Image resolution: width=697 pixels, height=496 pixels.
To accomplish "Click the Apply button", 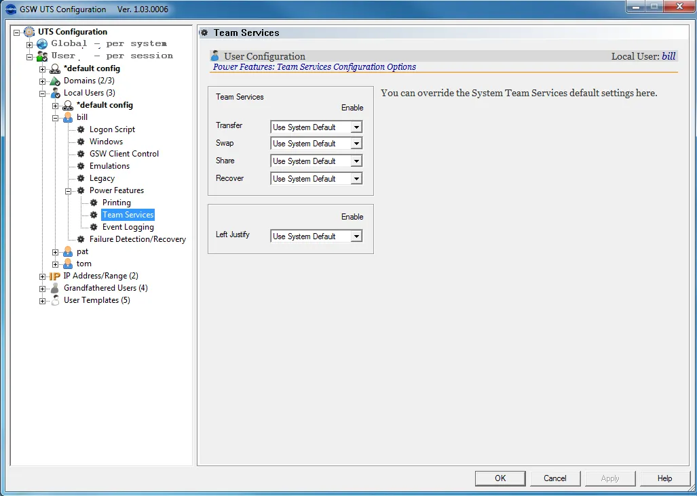I will point(610,478).
